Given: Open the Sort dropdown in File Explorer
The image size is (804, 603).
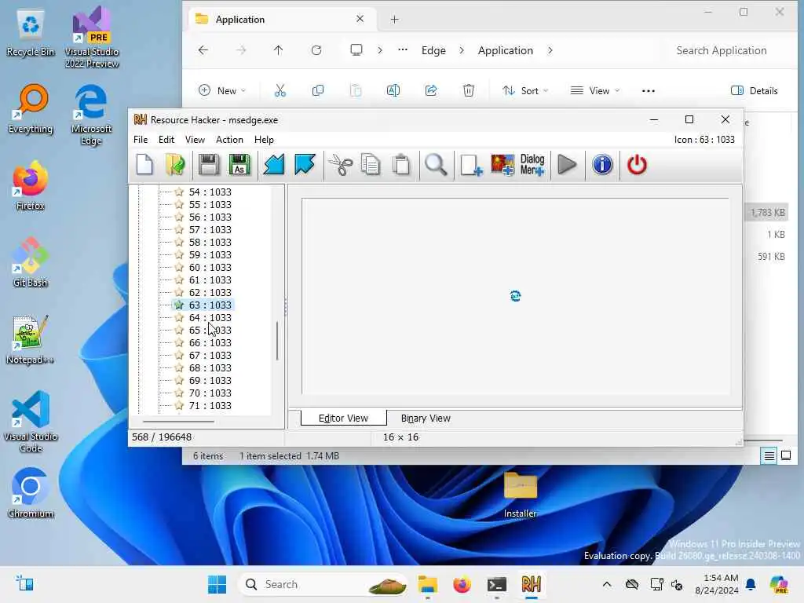Looking at the screenshot, I should [x=525, y=91].
